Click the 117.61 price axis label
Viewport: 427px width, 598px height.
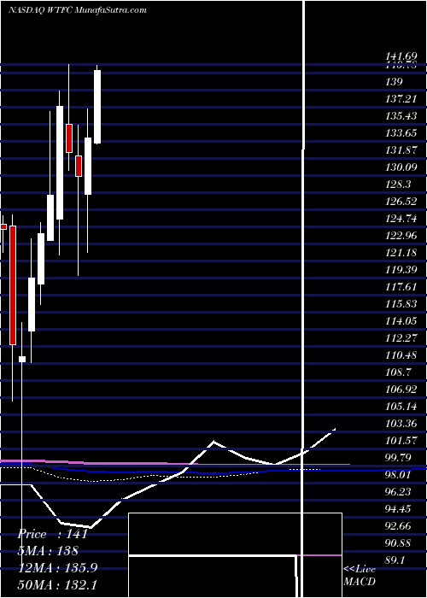pyautogui.click(x=401, y=286)
